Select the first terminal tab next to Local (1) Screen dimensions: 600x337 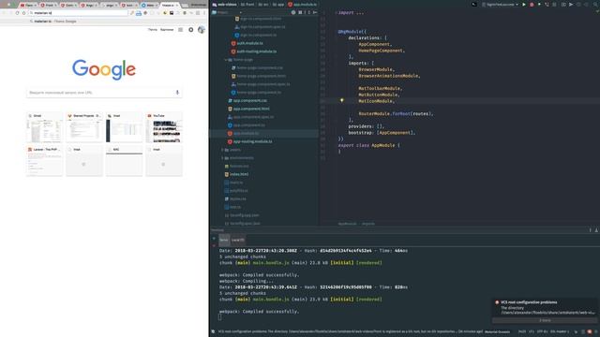pyautogui.click(x=224, y=240)
